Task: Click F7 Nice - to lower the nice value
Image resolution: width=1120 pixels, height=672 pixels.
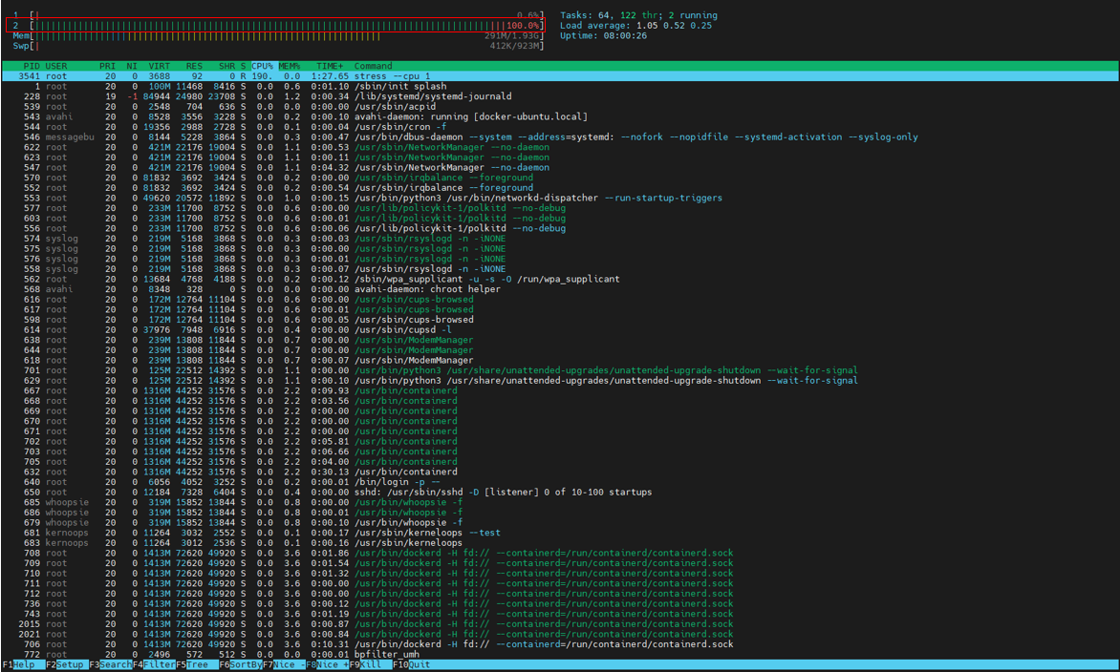Action: point(284,664)
